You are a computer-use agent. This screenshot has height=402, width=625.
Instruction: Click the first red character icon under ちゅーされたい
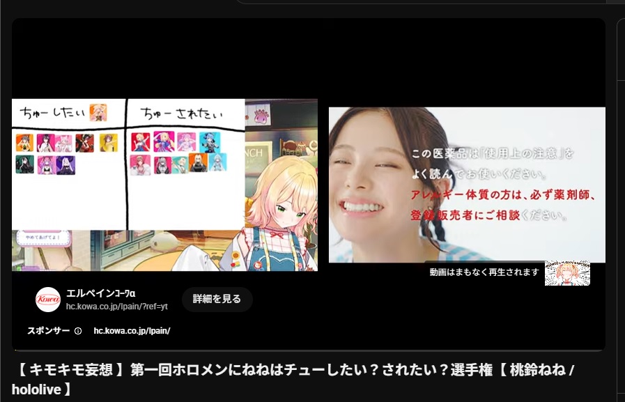point(140,142)
